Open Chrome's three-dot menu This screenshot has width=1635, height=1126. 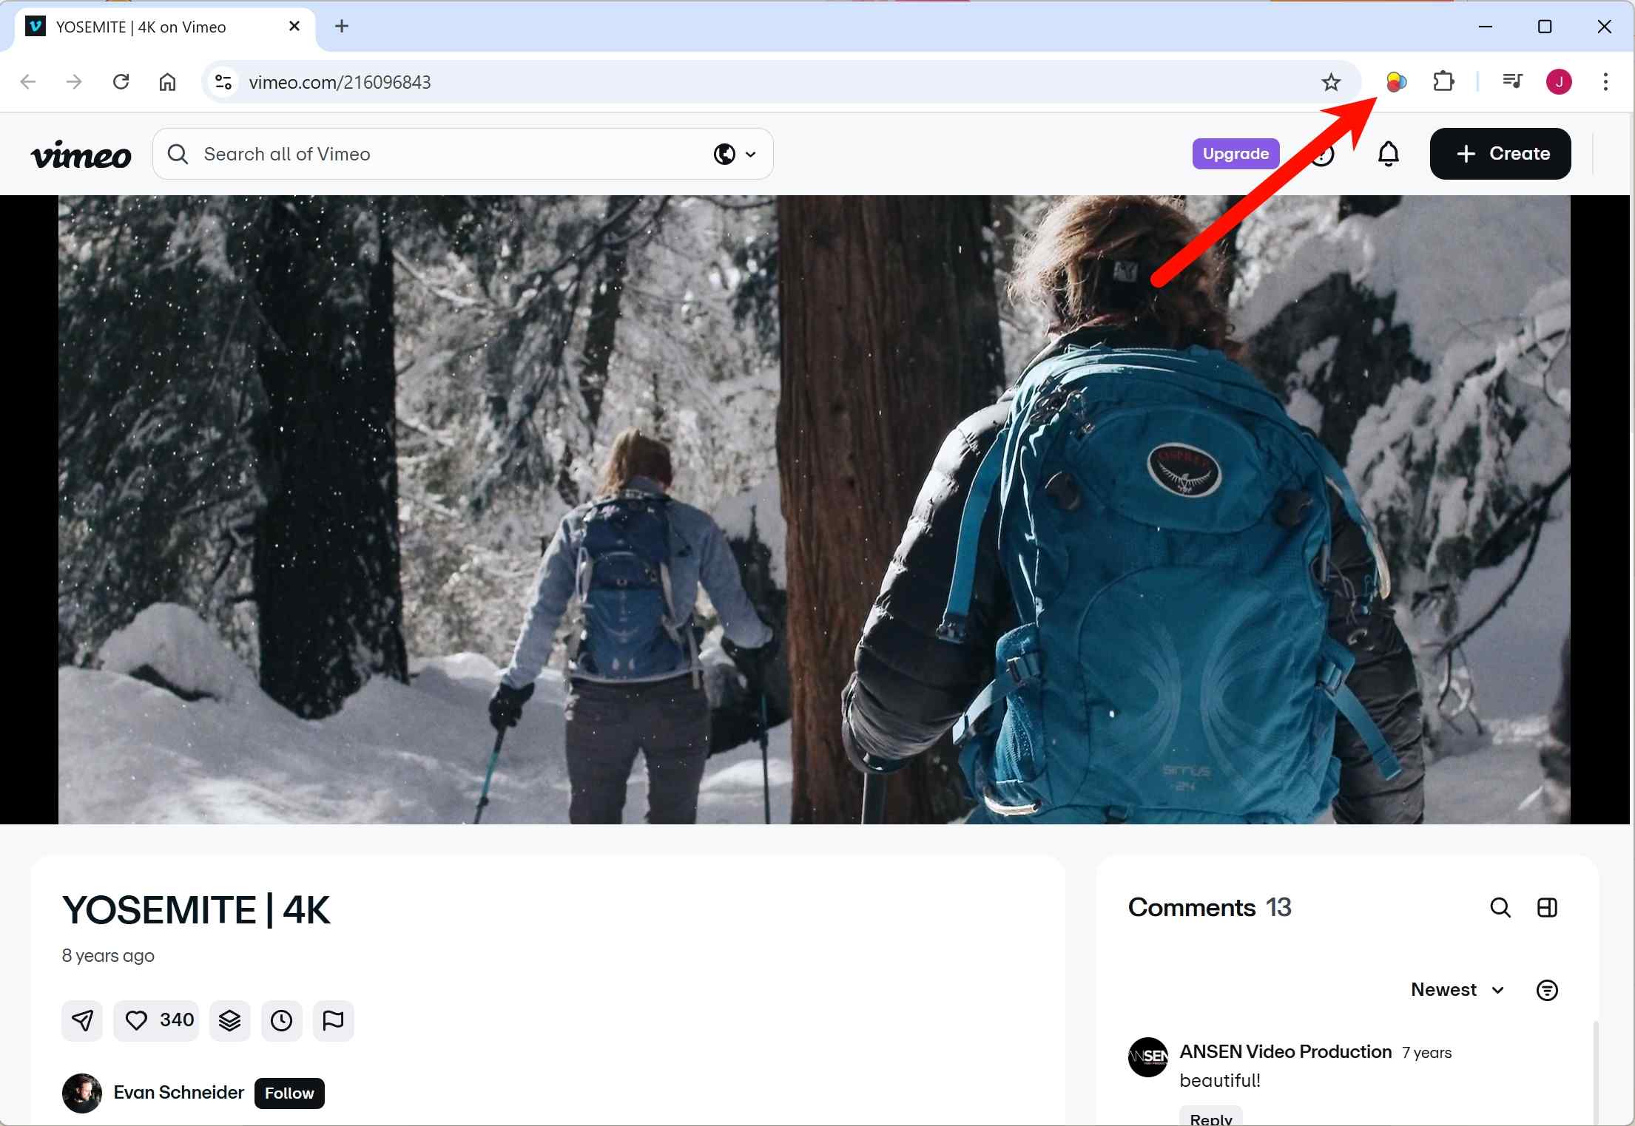pyautogui.click(x=1605, y=81)
